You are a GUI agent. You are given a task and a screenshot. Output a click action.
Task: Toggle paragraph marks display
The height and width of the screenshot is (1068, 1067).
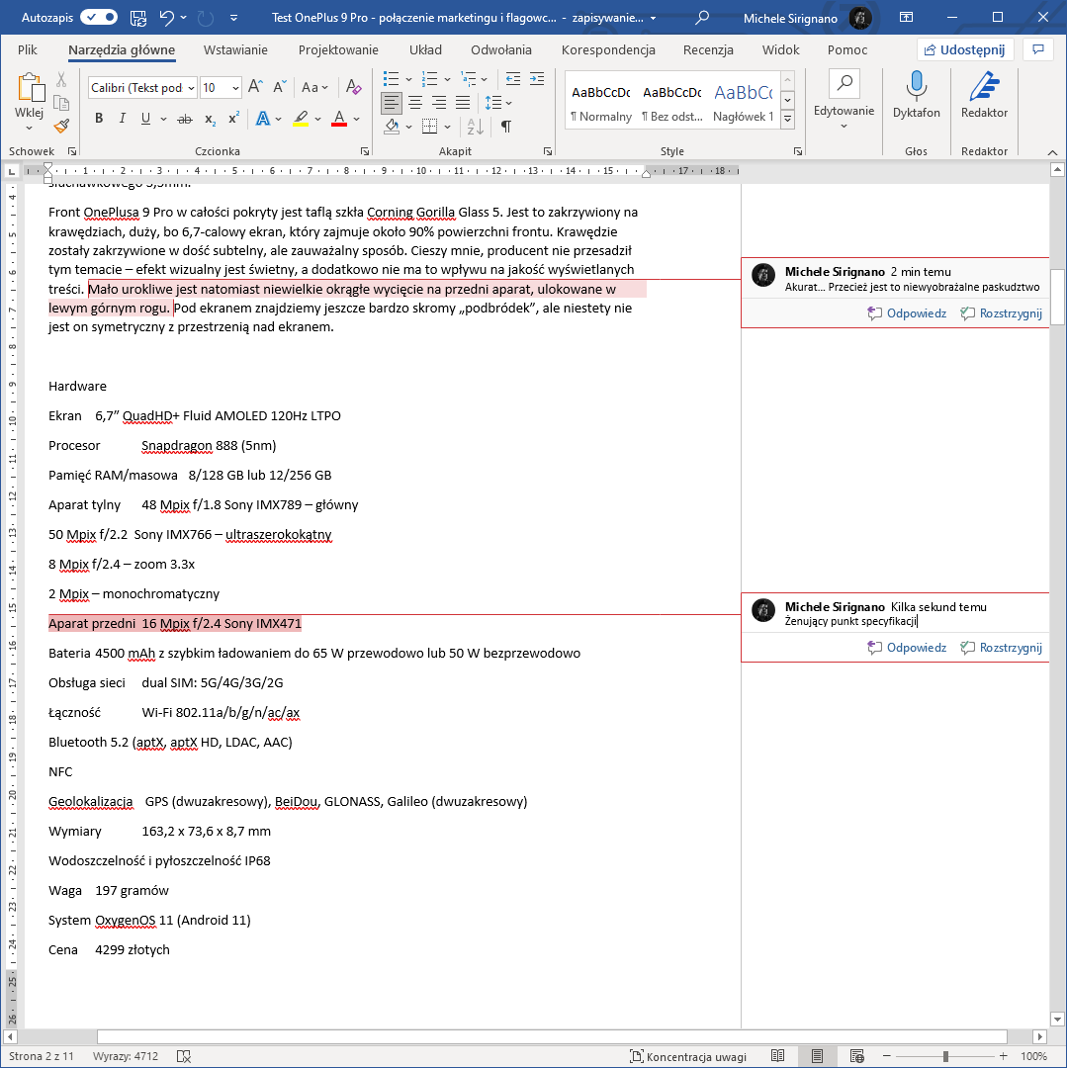point(506,126)
